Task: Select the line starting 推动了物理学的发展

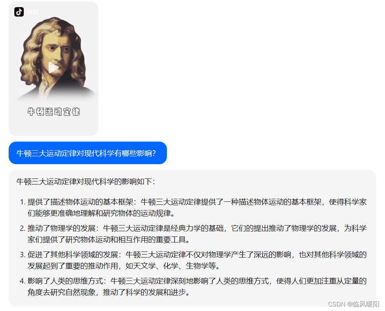Action: (197, 228)
